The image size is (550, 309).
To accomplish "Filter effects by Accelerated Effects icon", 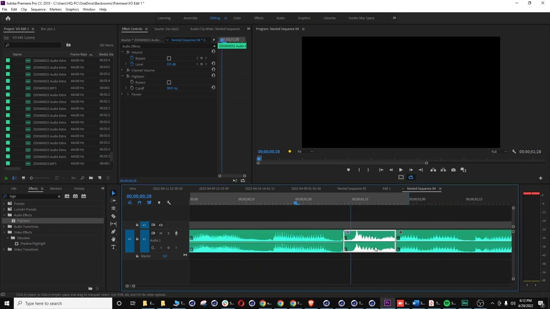I will click(x=67, y=196).
